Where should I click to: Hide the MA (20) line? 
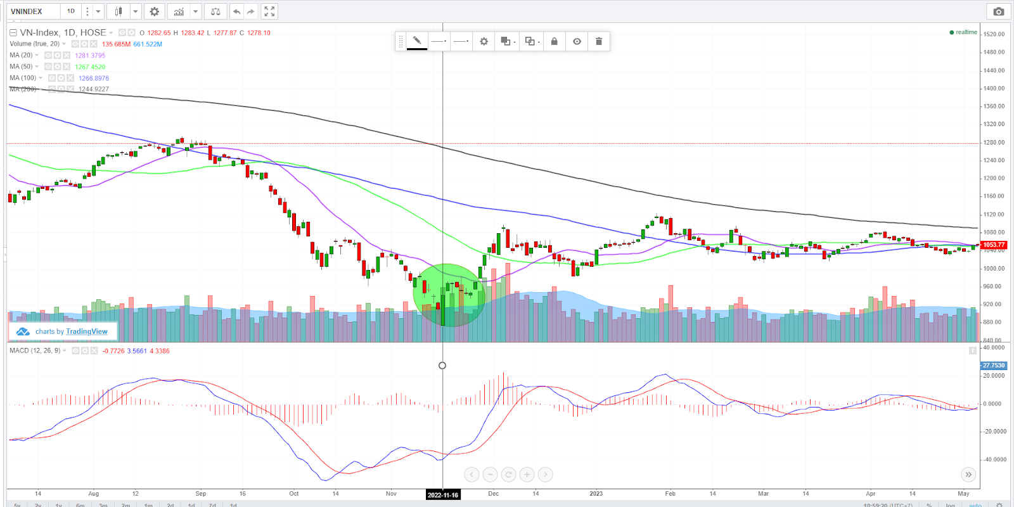(x=48, y=56)
